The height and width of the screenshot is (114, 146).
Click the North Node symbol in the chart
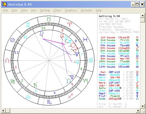(69, 81)
